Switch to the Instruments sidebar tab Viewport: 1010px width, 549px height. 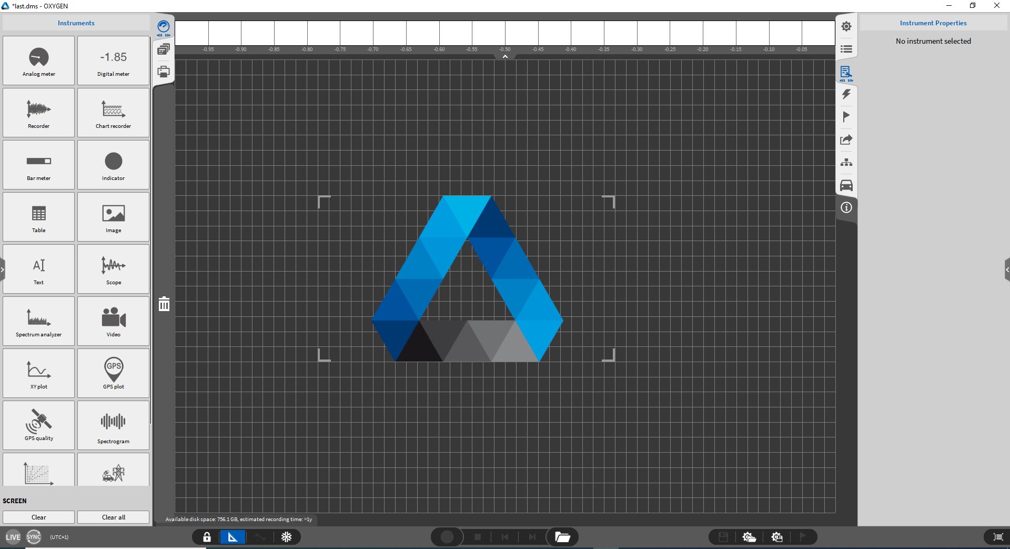click(164, 28)
